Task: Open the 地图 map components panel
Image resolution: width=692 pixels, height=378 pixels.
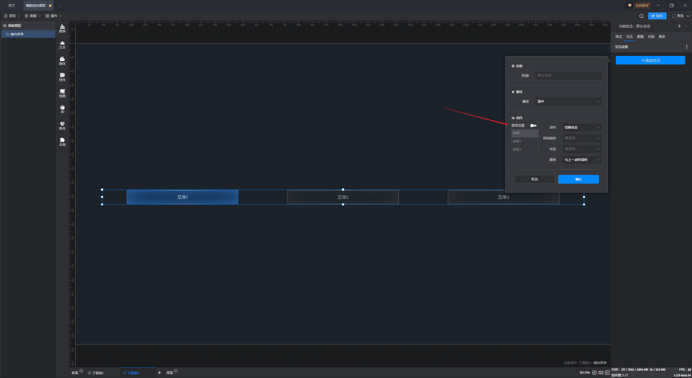Action: [62, 93]
